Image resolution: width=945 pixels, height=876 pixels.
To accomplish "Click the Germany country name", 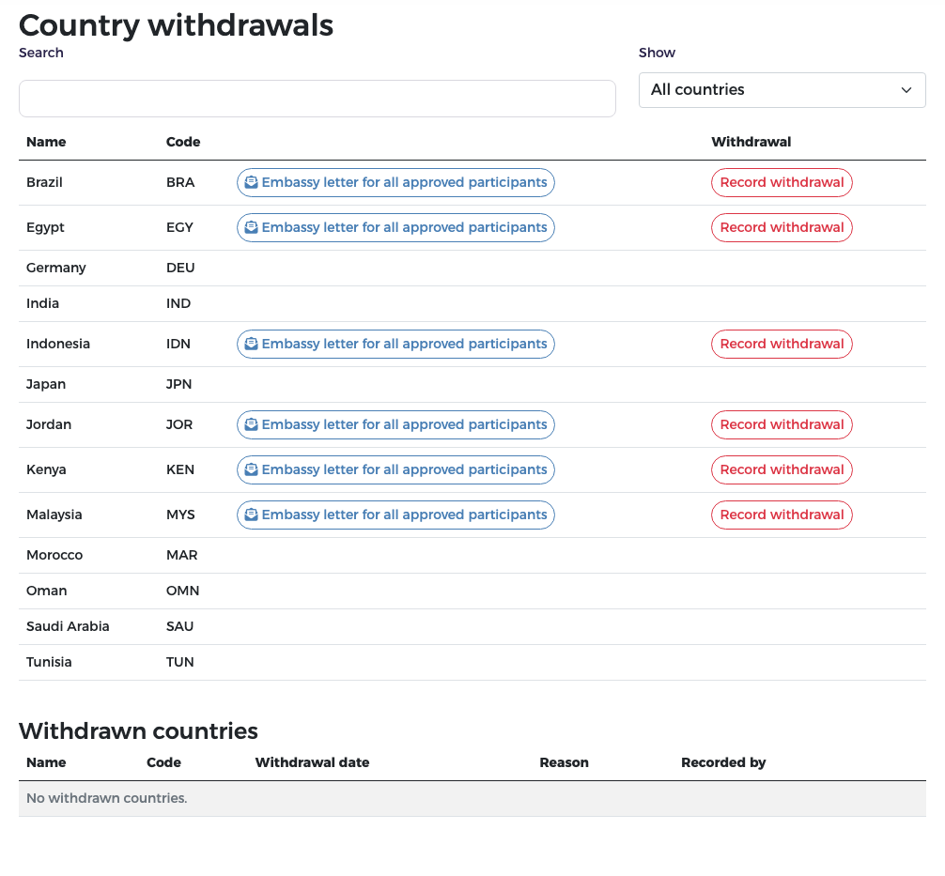I will pos(56,269).
